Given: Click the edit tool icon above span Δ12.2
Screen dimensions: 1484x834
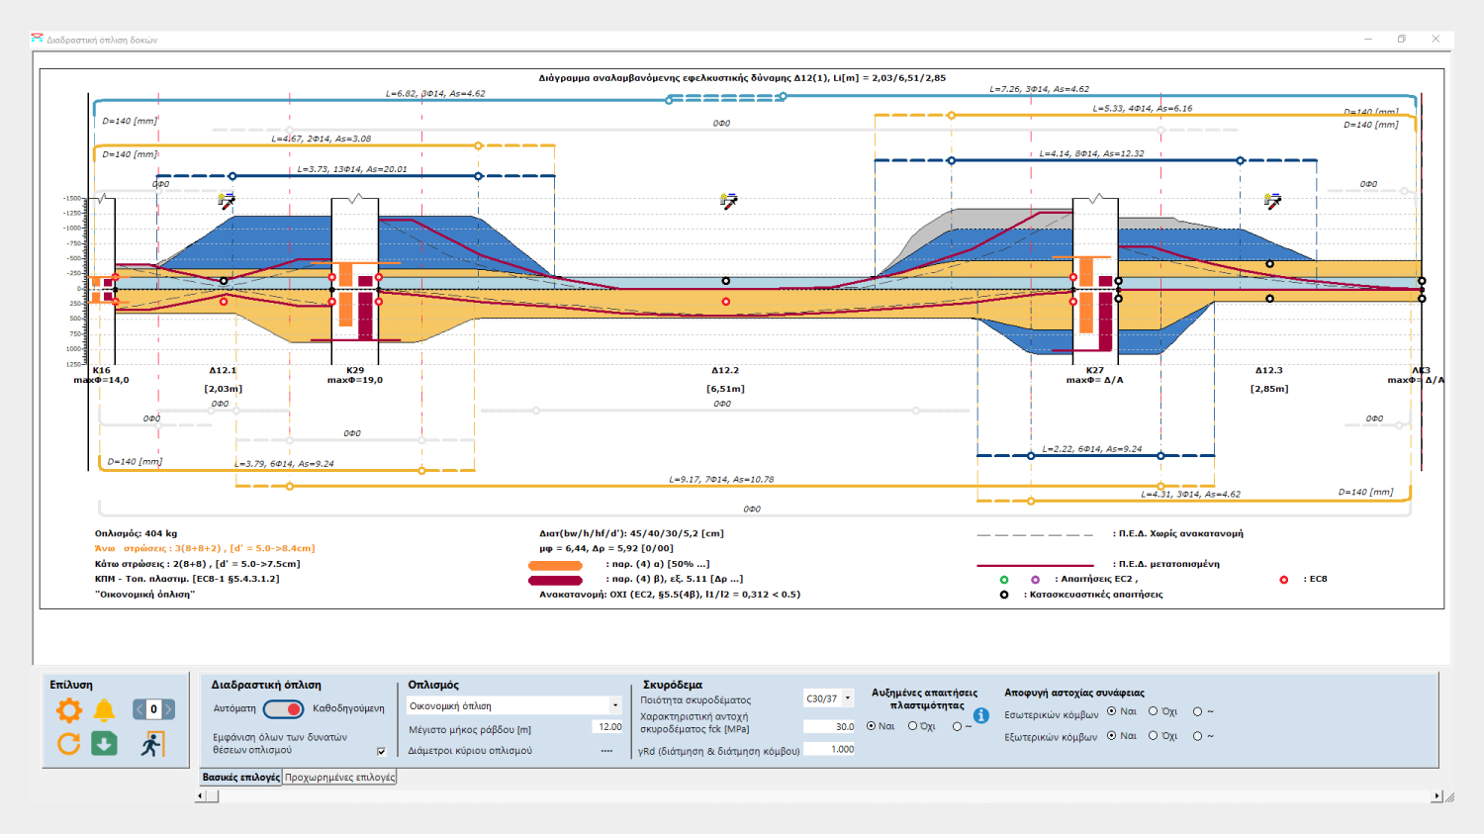Looking at the screenshot, I should click(728, 202).
